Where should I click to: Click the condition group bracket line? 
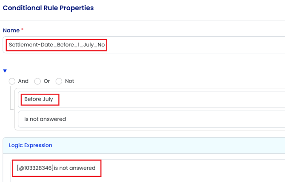click(x=9, y=98)
